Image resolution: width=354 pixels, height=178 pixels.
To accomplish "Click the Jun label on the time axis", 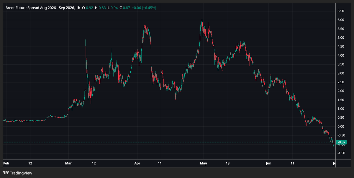I will 269,163.
